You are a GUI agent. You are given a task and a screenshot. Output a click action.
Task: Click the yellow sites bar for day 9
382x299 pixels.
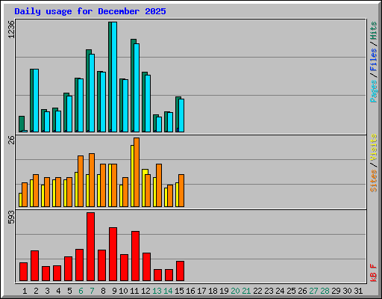pos(110,185)
